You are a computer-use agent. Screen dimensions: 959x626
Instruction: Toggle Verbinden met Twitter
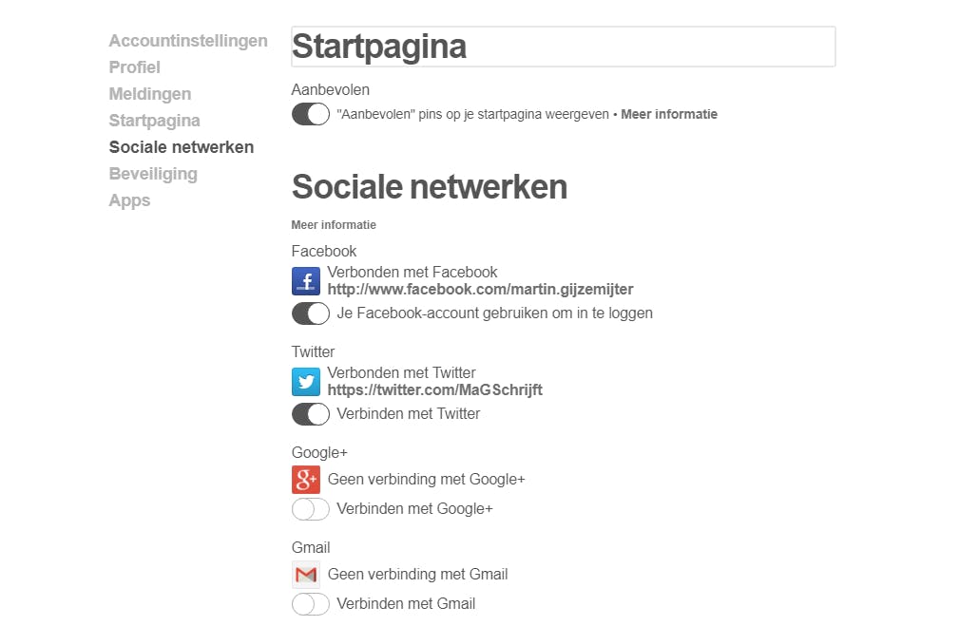[310, 414]
